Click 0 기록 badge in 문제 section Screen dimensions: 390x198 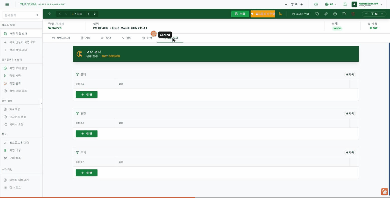point(350,74)
